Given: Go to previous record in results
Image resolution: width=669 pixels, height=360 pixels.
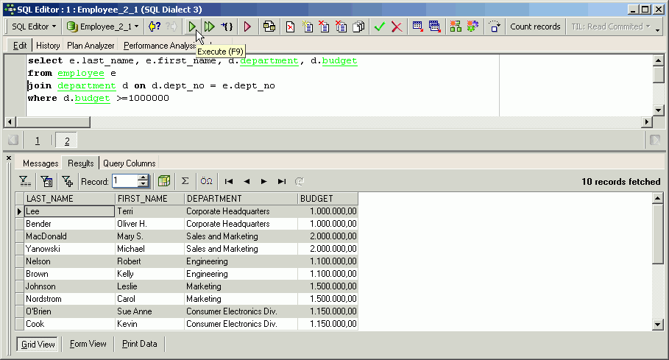Looking at the screenshot, I should coord(247,181).
